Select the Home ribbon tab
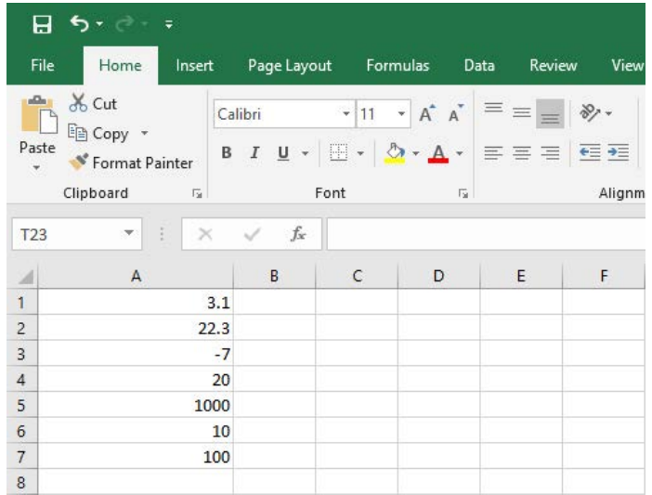 pos(120,65)
